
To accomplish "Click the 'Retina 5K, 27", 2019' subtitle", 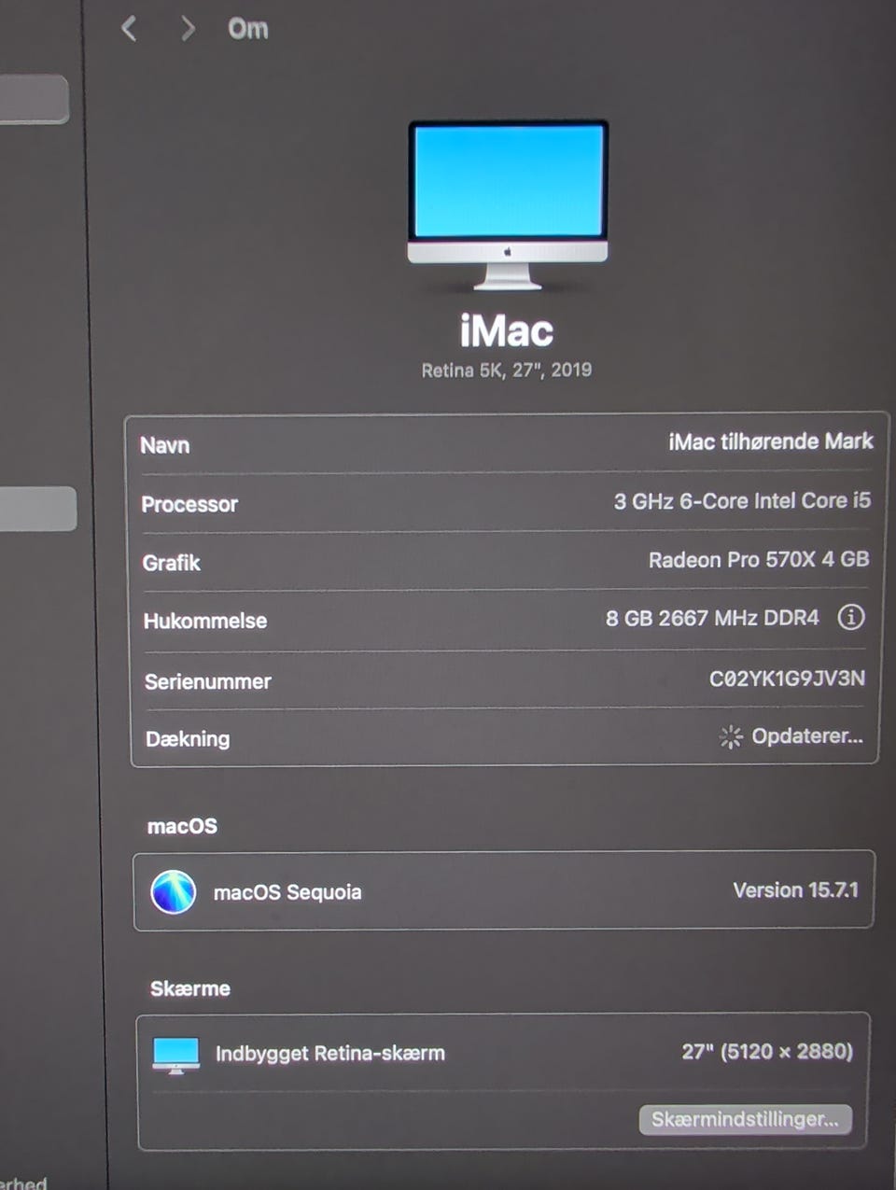I will [x=507, y=371].
